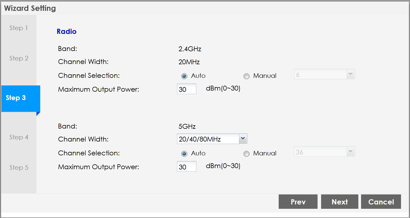
Task: Go to Step 1 of the wizard
Action: click(18, 28)
